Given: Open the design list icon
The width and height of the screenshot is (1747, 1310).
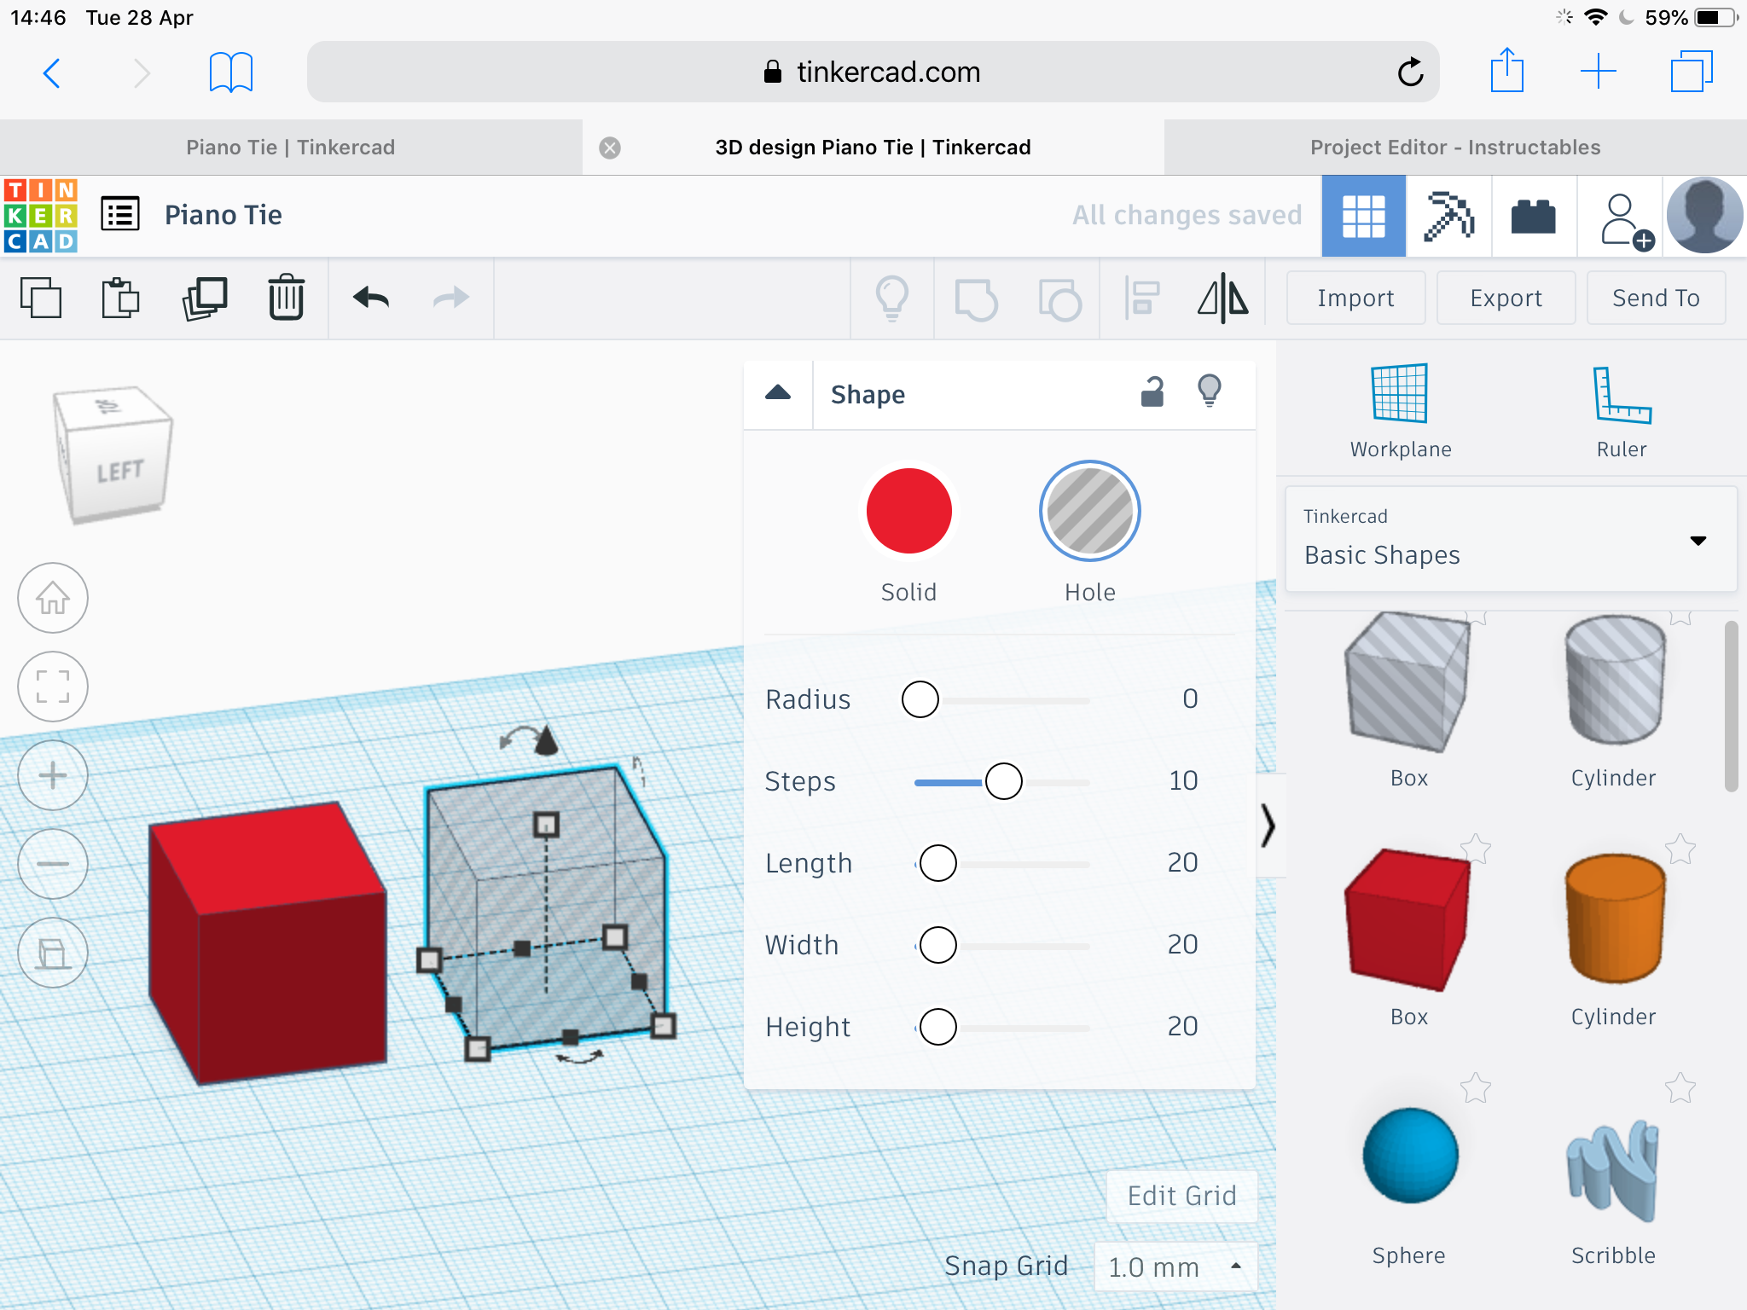Looking at the screenshot, I should [120, 214].
